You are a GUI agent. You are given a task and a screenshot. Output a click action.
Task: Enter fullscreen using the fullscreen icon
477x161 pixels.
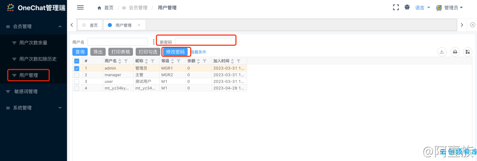pyautogui.click(x=396, y=7)
